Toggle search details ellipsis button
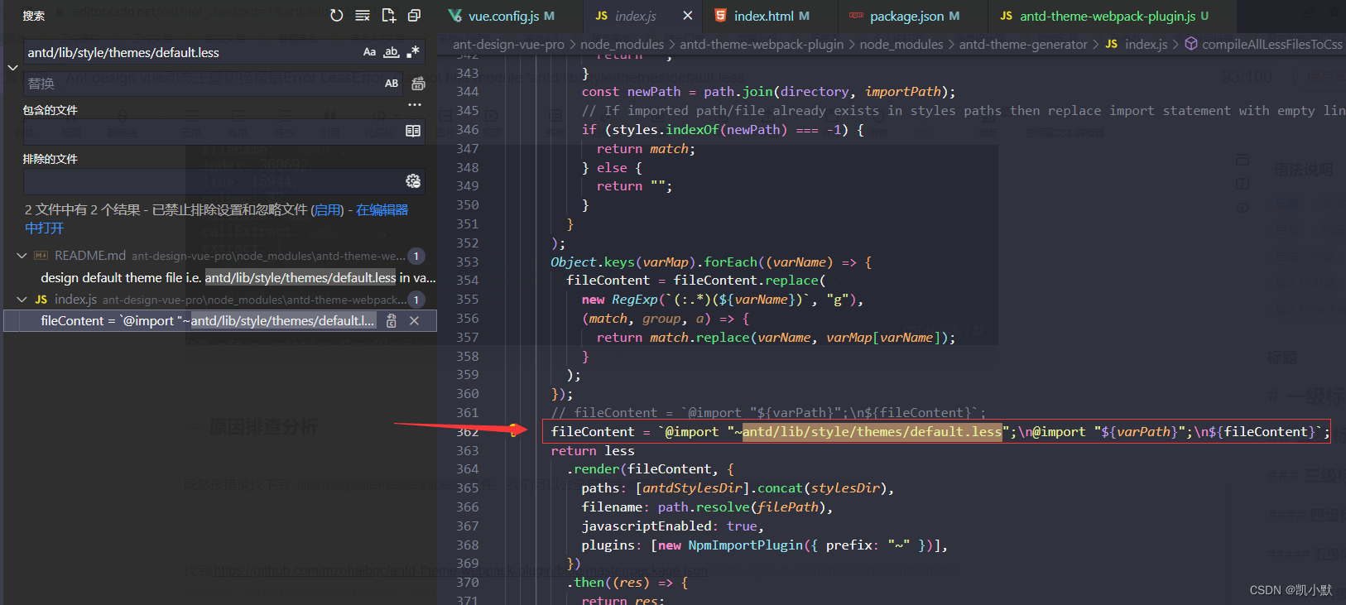 [415, 105]
